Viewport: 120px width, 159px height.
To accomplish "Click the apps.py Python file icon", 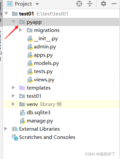I will click(x=30, y=55).
